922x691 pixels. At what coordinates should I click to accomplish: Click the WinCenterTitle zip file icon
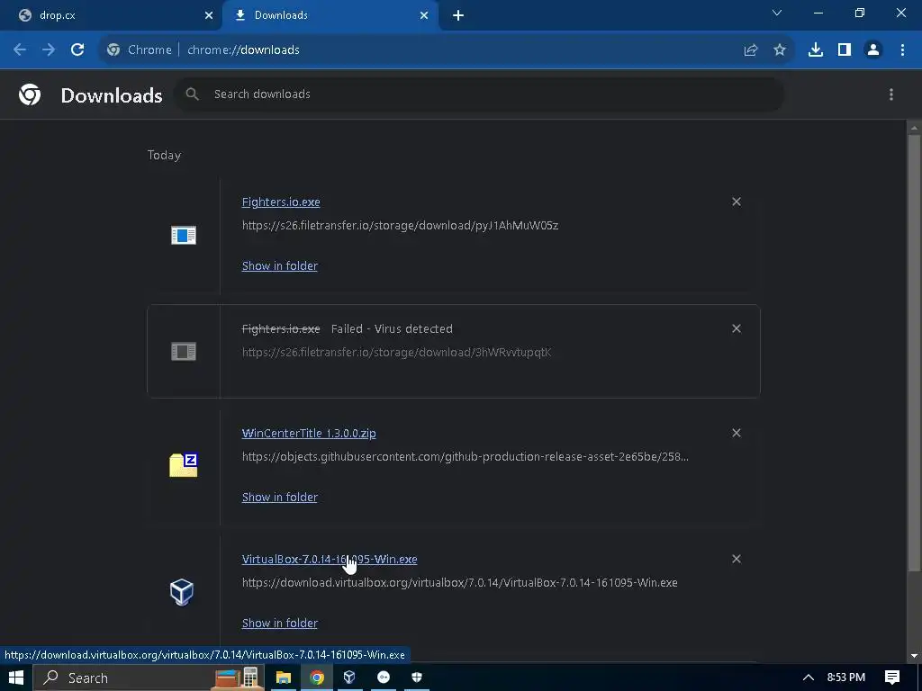click(x=184, y=465)
